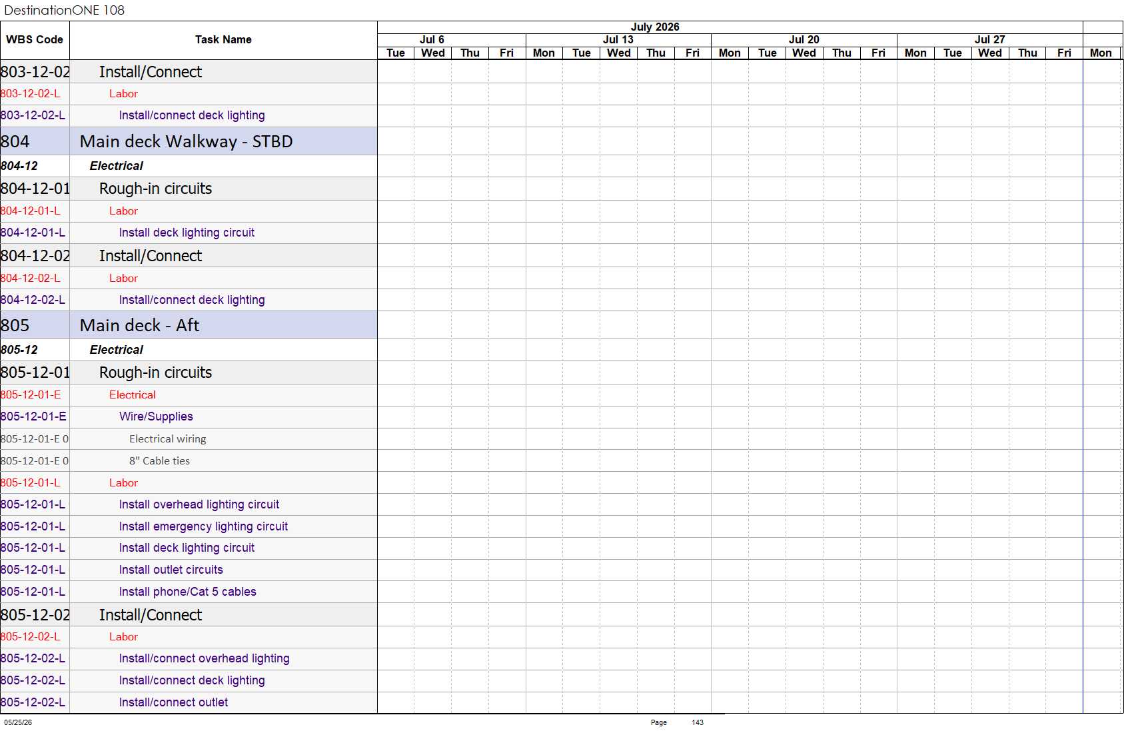Click Fri day header under Jul 6

[x=506, y=53]
